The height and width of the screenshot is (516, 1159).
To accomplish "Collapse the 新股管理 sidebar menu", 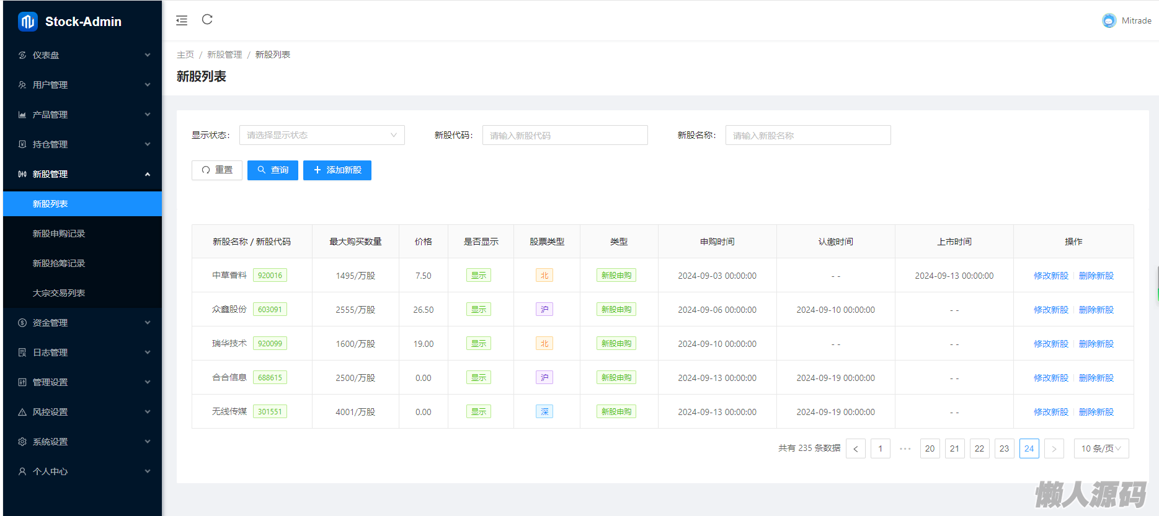I will 82,174.
